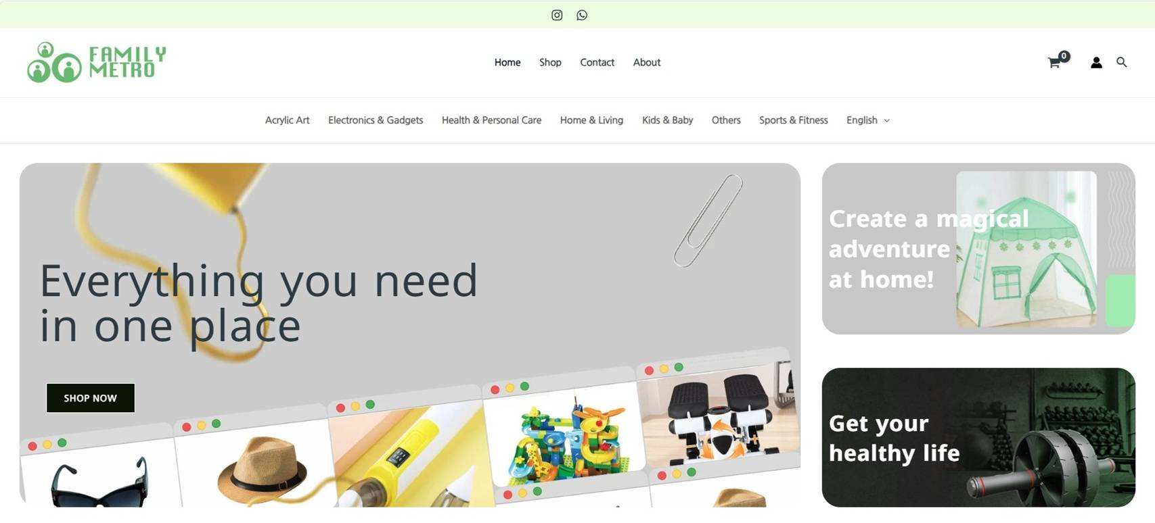1155x523 pixels.
Task: Open the Contact page link
Action: click(x=597, y=62)
